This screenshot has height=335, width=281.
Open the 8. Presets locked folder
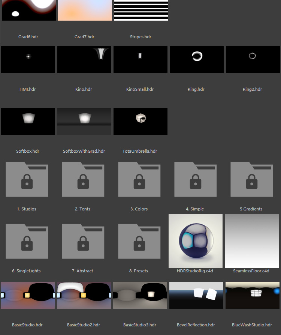(x=139, y=241)
